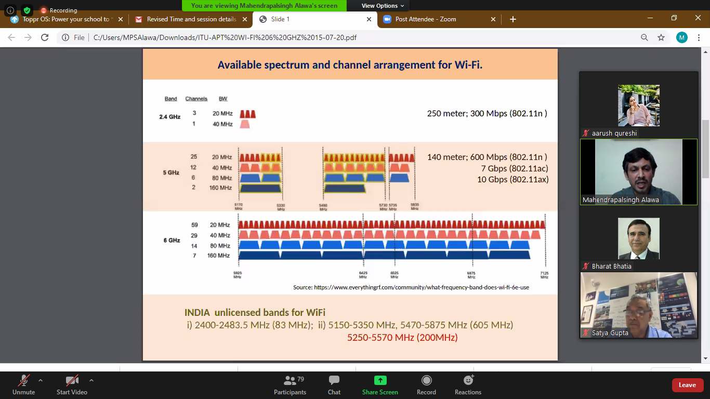Select Mahendrapalsingh Alawa's video thumbnail
Viewport: 710px width, 399px height.
pyautogui.click(x=638, y=171)
